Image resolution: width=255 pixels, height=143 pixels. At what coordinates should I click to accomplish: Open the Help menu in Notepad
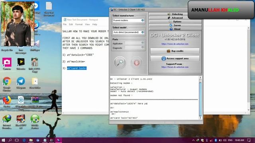[x=95, y=24]
